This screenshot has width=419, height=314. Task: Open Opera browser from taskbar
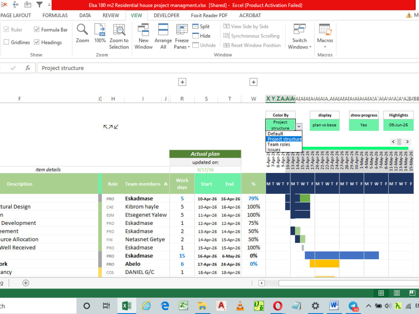point(278,306)
